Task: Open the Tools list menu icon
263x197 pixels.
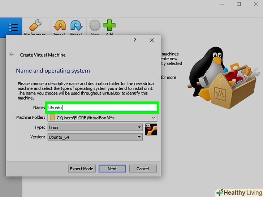Action: click(x=13, y=27)
